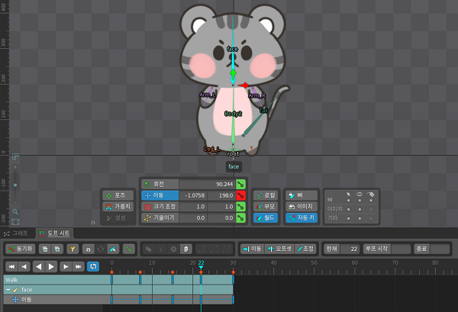Click the refresh arrows icon in dopesheet toolbar
The height and width of the screenshot is (312, 458).
[101, 249]
